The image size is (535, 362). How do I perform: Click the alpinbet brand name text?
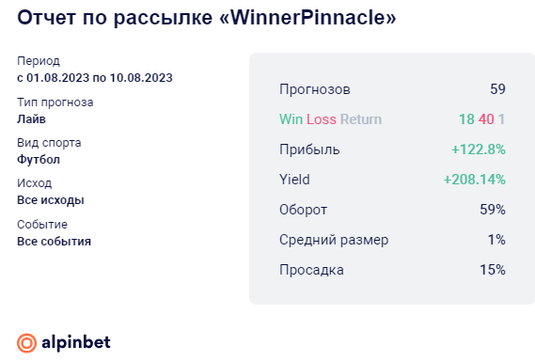click(x=76, y=342)
